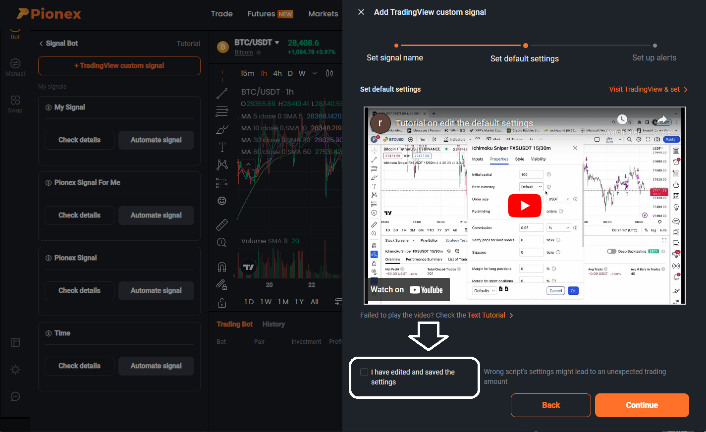The image size is (706, 432).
Task: Click the Continue button
Action: click(642, 405)
